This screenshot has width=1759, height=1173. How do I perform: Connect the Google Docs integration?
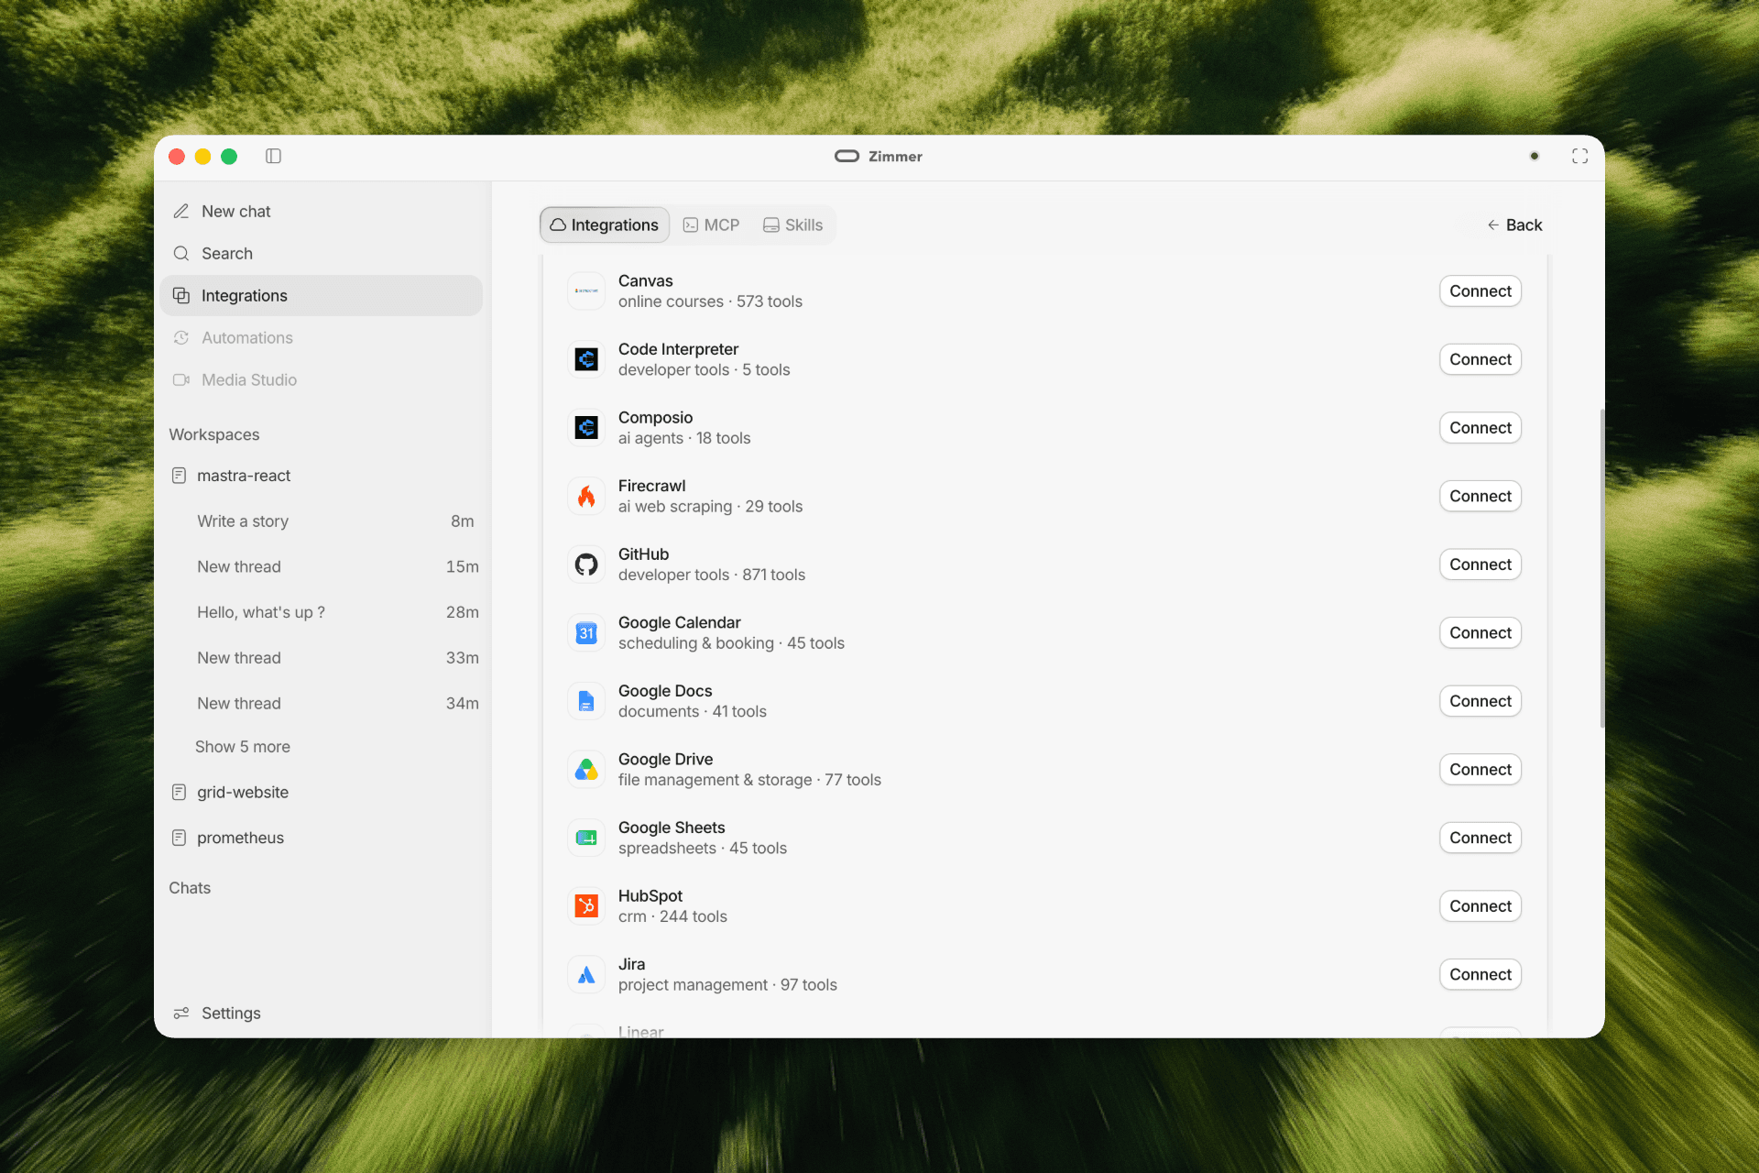(x=1480, y=701)
